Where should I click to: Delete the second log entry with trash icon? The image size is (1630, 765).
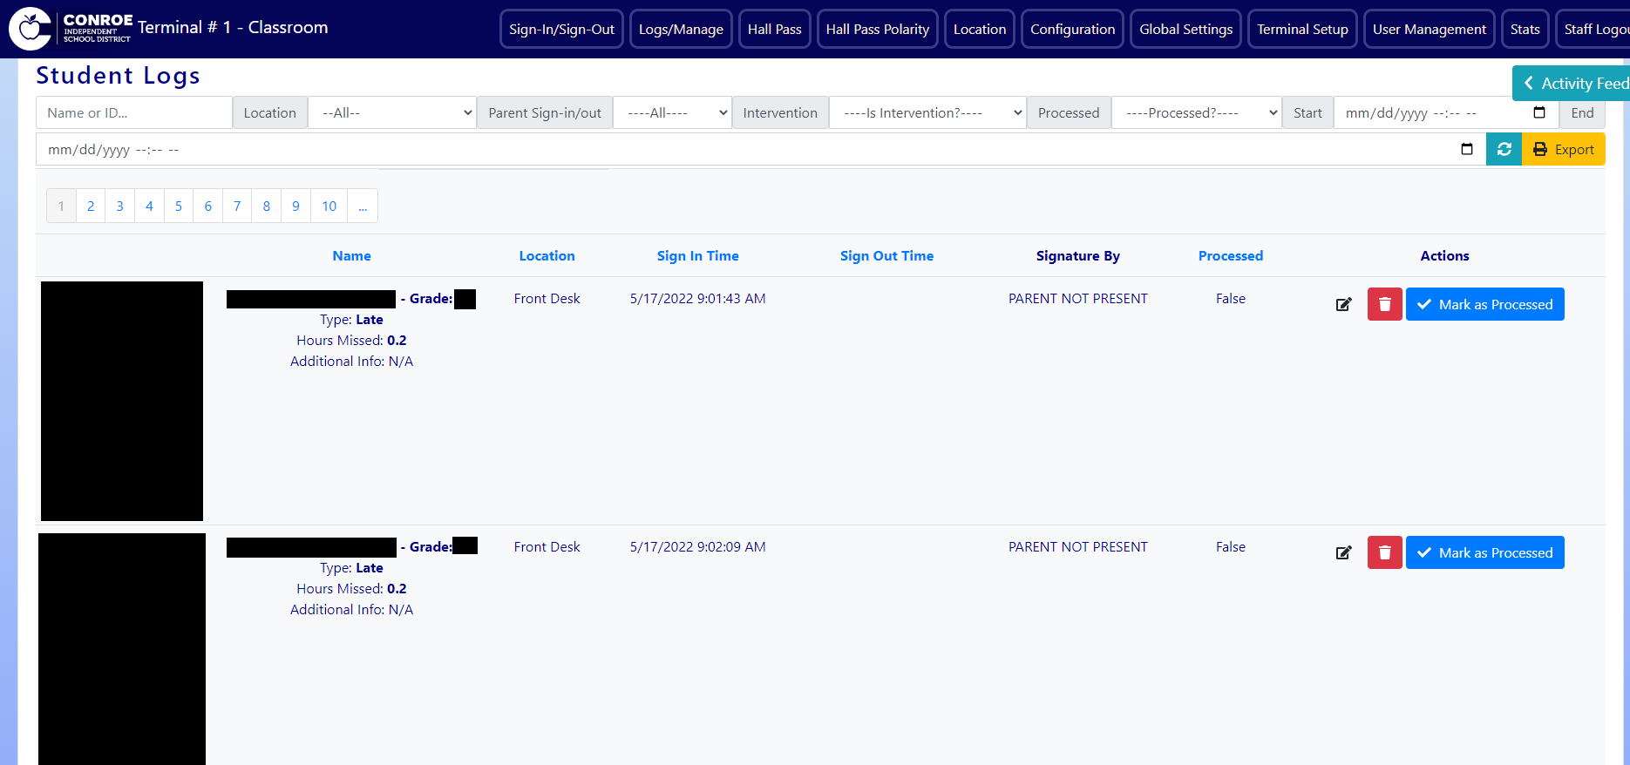pyautogui.click(x=1384, y=552)
